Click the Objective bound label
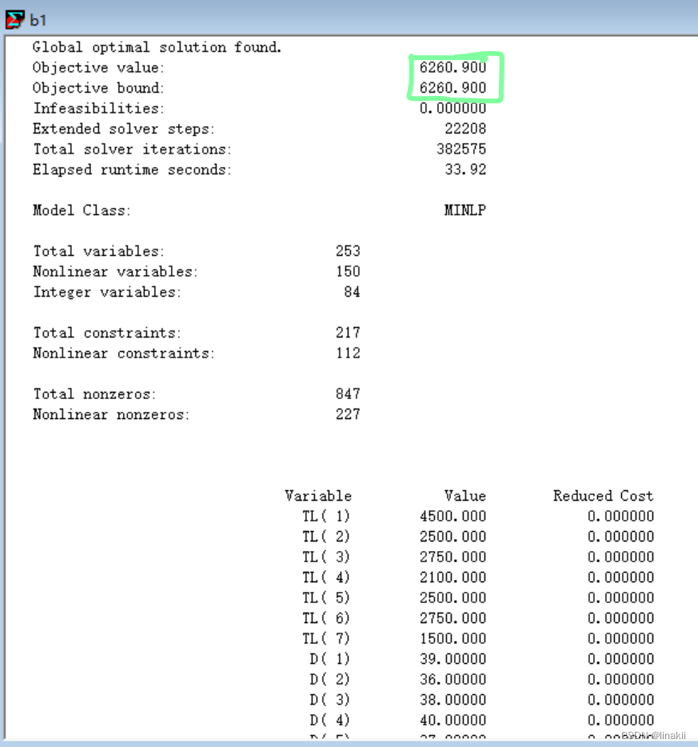The width and height of the screenshot is (698, 747). click(98, 88)
